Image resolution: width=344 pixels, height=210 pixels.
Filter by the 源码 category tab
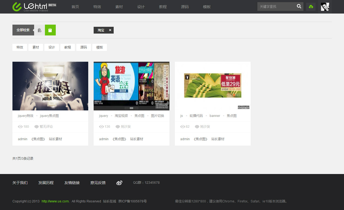click(84, 47)
